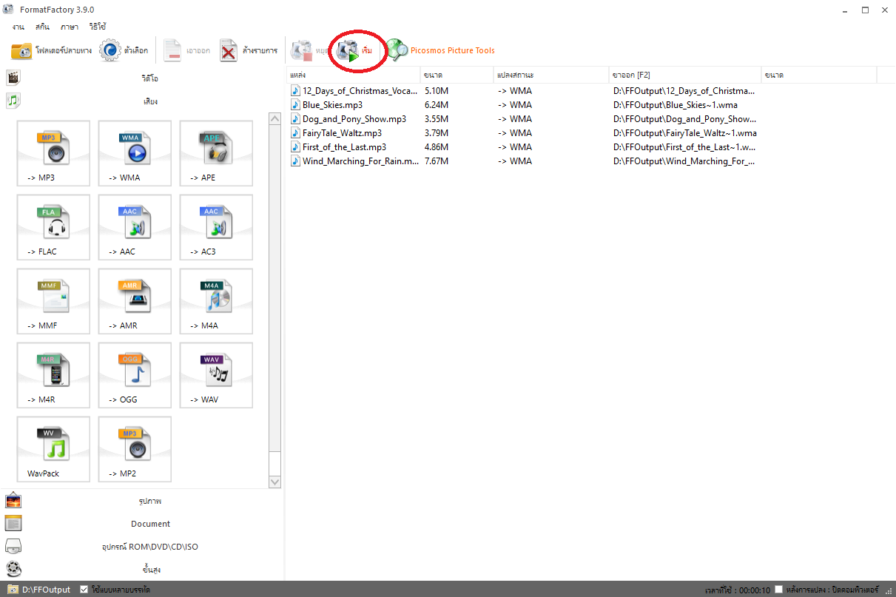Click the 6.24M size cell

(437, 105)
